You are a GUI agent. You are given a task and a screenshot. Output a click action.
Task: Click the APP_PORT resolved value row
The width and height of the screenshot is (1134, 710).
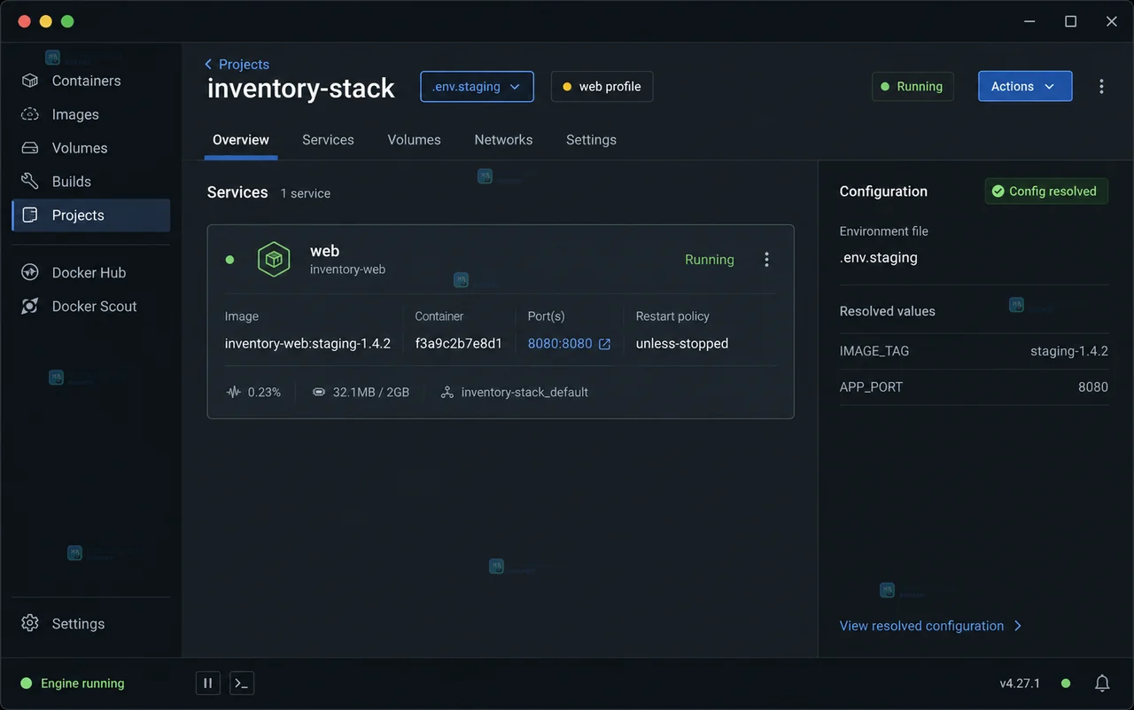click(974, 387)
